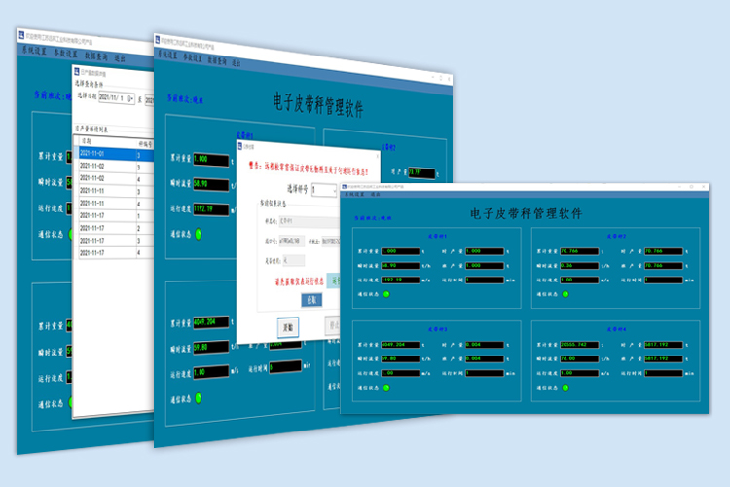Click the date query dialog's title icon
This screenshot has width=730, height=487.
pos(76,71)
